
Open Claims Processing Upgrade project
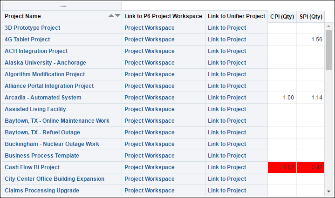point(42,191)
